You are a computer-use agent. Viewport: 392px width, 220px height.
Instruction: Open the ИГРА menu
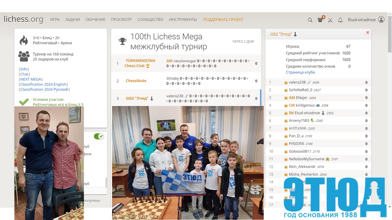pos(55,20)
